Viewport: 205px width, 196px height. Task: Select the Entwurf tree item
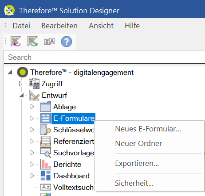54,95
